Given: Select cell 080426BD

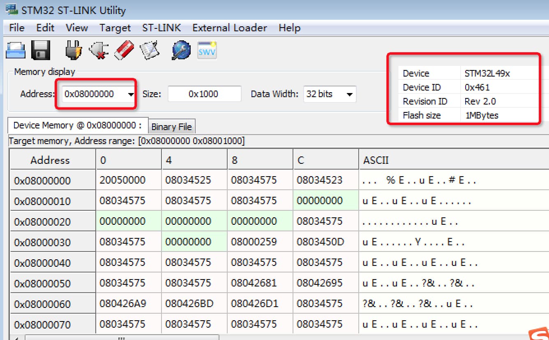Looking at the screenshot, I should [x=194, y=303].
